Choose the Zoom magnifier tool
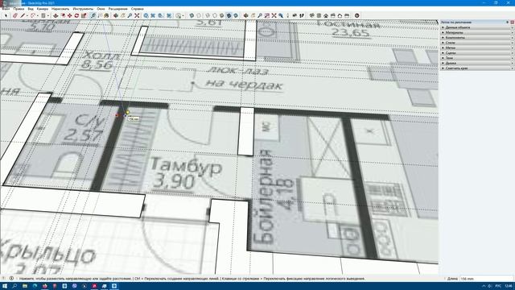This screenshot has height=290, width=515. coord(130,15)
